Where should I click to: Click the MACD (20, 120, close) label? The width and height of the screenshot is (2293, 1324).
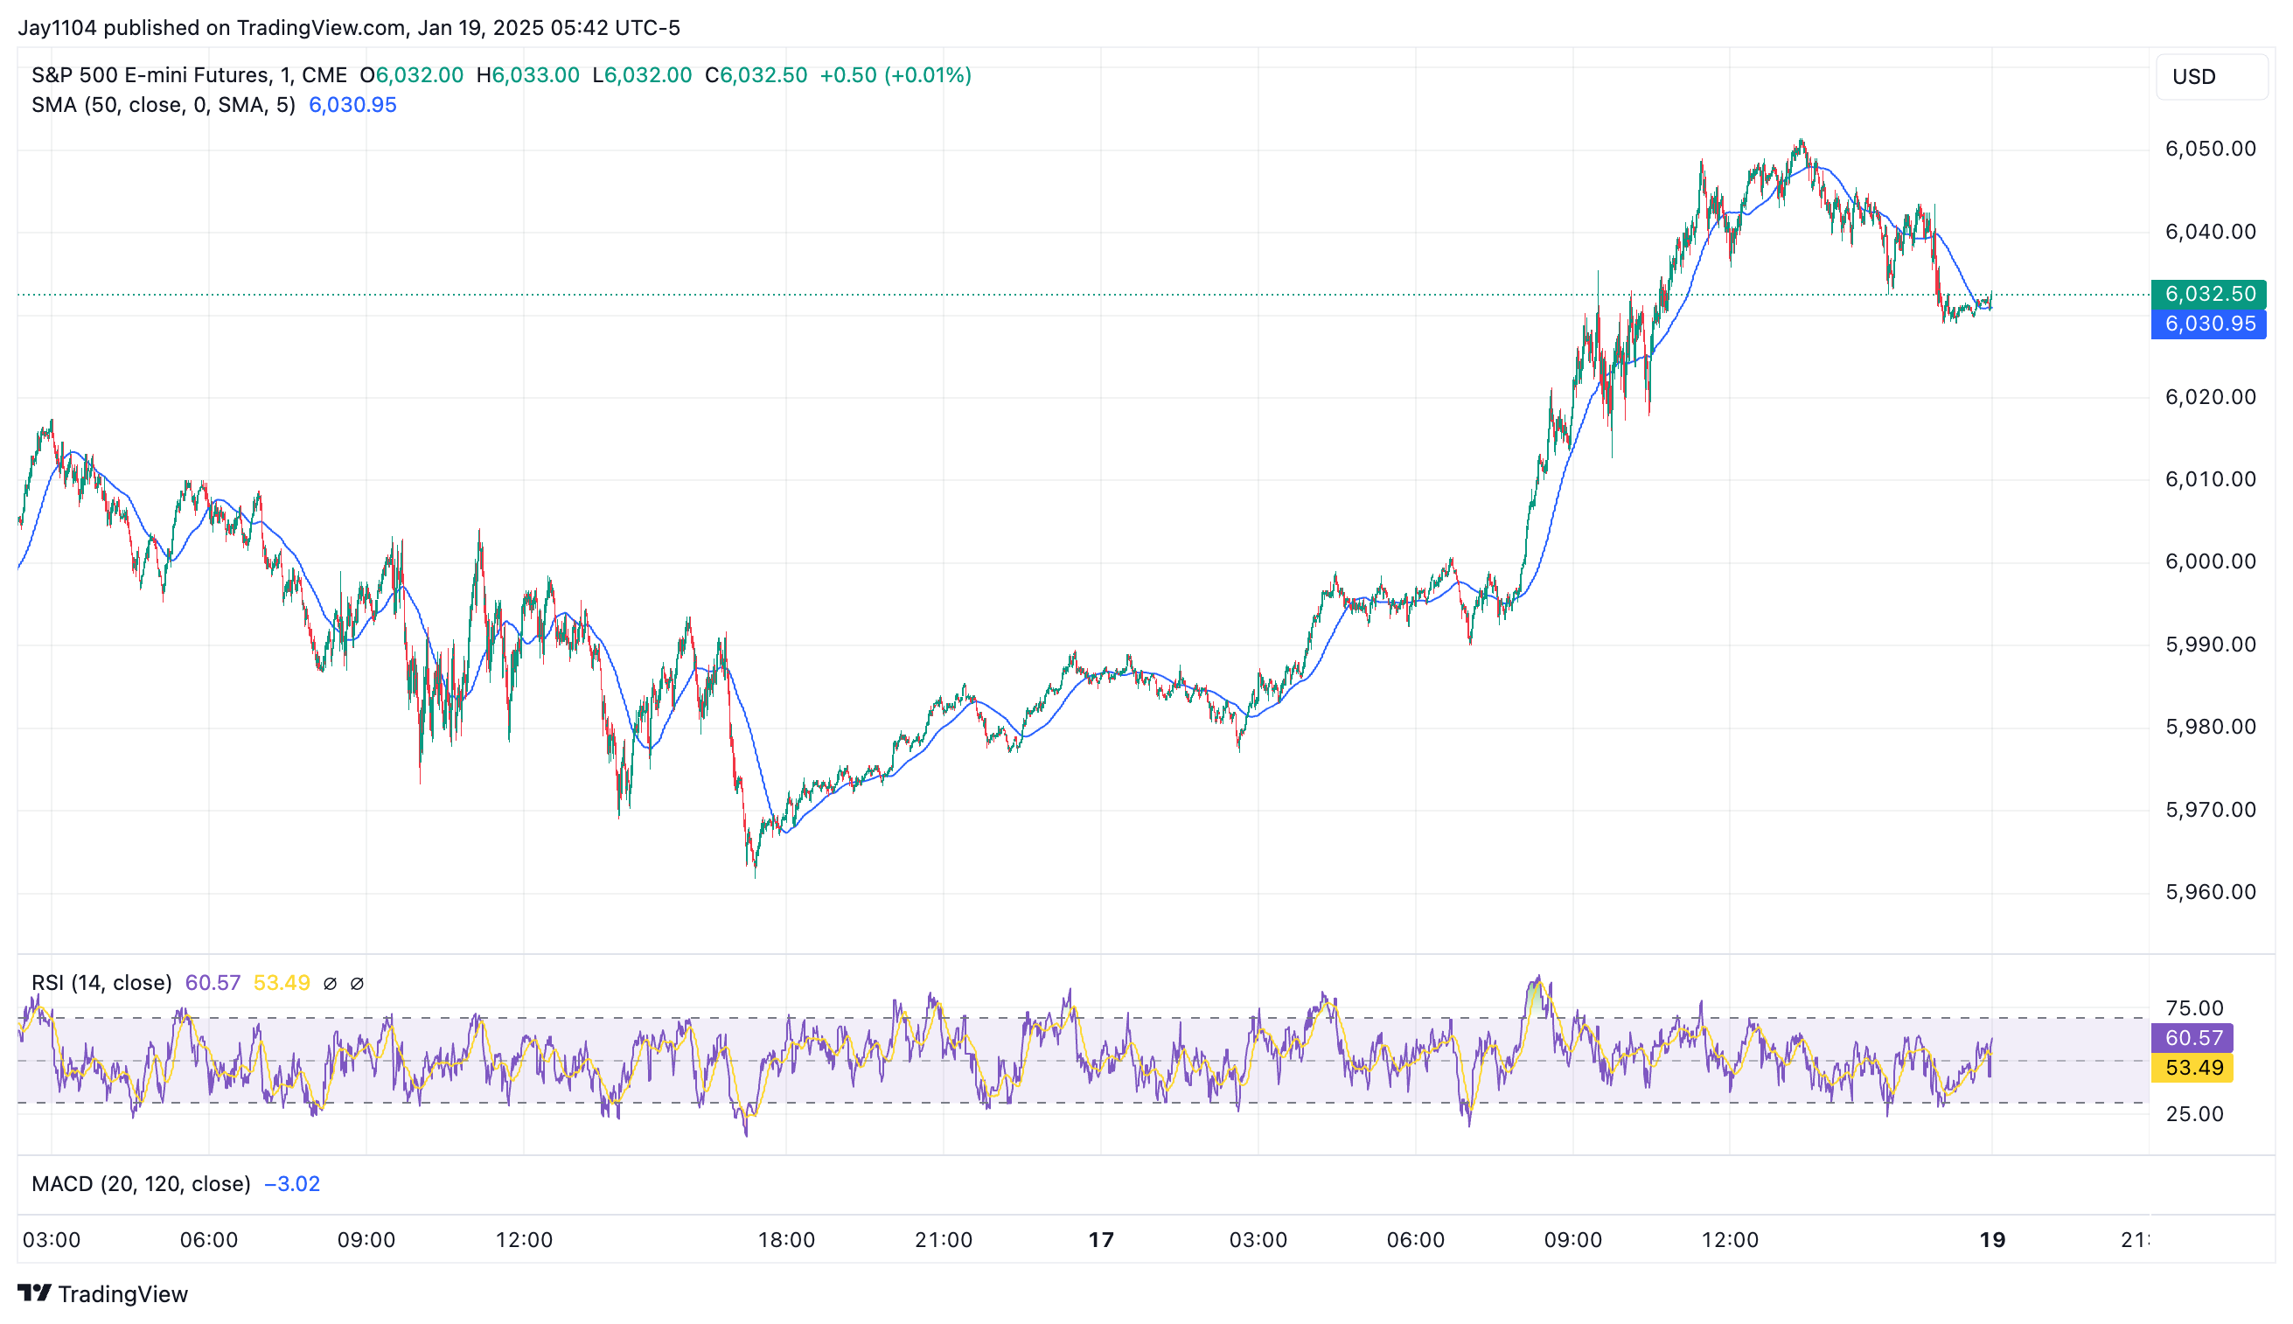pos(141,1184)
